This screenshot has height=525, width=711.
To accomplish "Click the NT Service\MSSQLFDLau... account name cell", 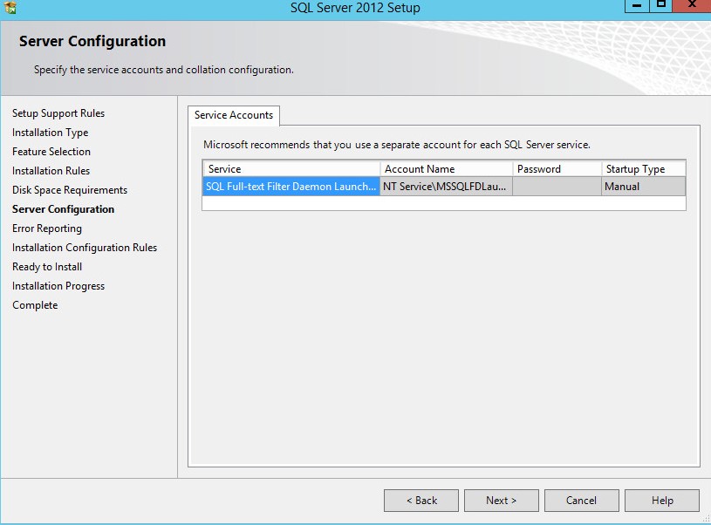I will click(x=446, y=187).
